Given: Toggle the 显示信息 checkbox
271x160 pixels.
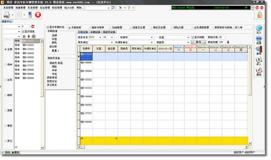Looking at the screenshot, I should (x=23, y=32).
